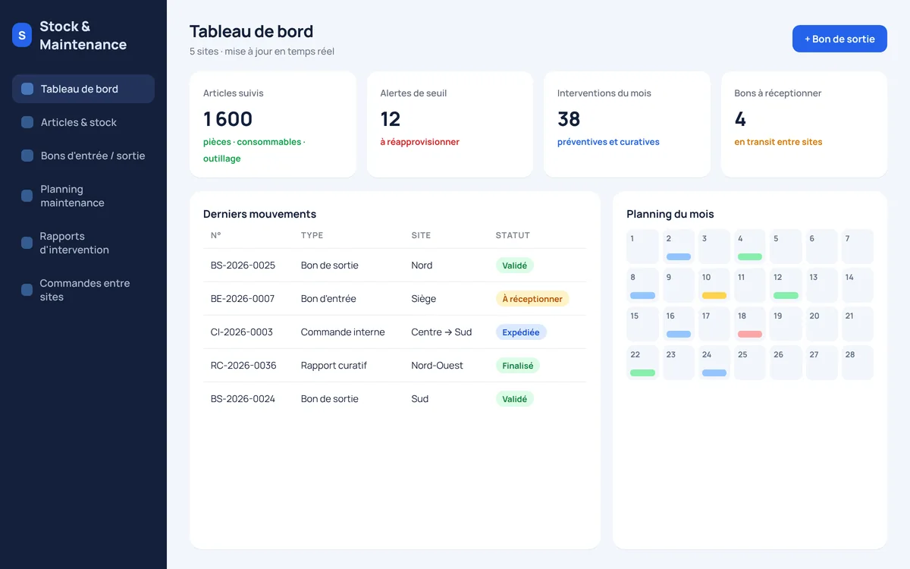Click the Planning maintenance sidebar icon
The width and height of the screenshot is (910, 569).
coord(27,196)
